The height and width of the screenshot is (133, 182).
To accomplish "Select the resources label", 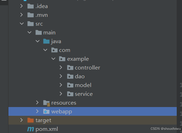I will (64, 103).
